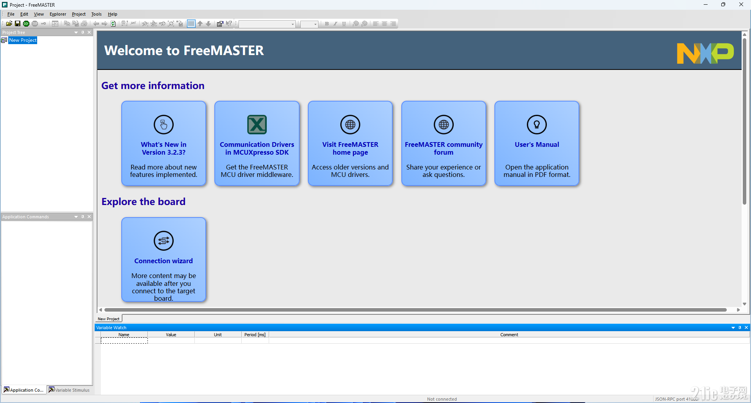The height and width of the screenshot is (403, 751).
Task: Open the Project menu
Action: 79,14
